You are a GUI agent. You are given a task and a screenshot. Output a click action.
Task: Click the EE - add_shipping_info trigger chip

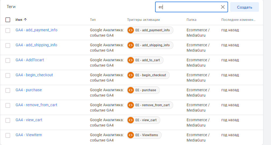pyautogui.click(x=150, y=45)
